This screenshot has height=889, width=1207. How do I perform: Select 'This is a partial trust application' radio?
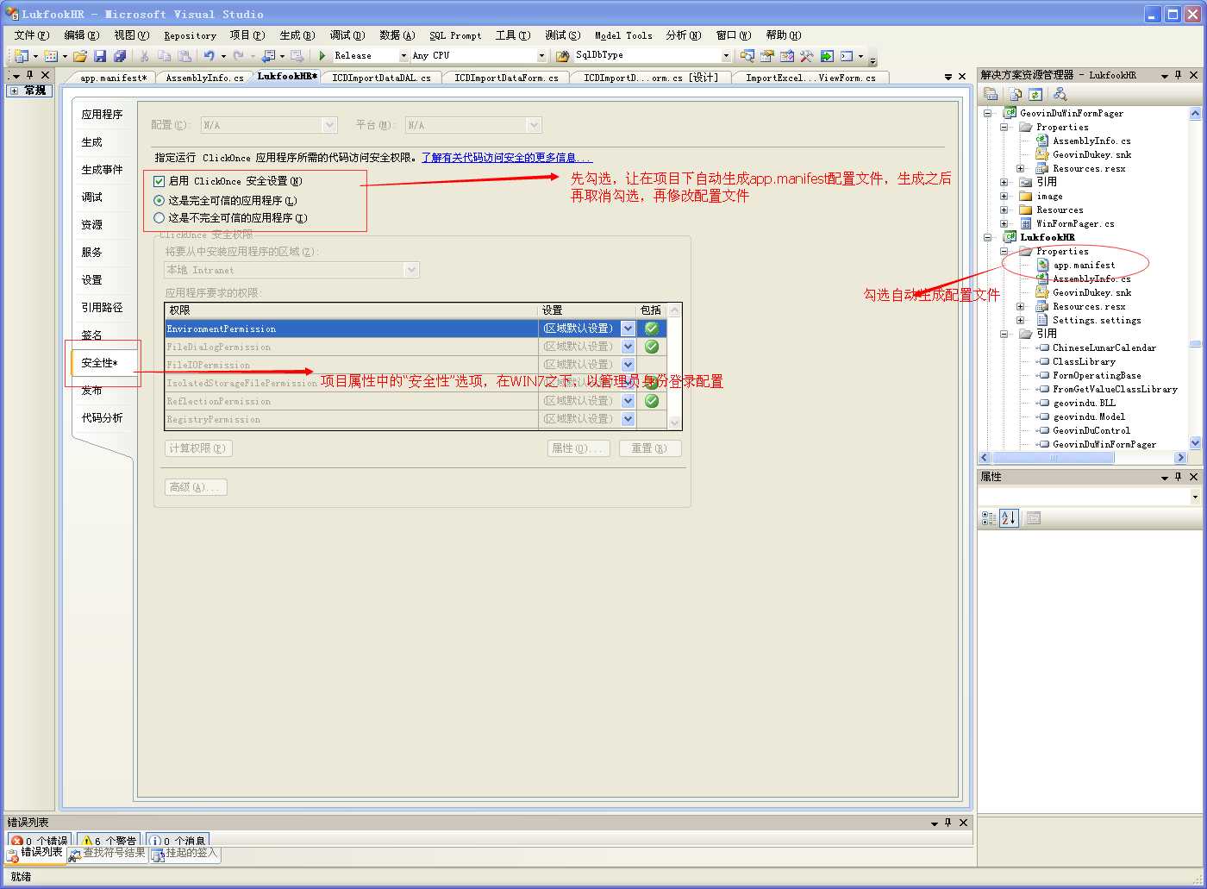coord(159,218)
